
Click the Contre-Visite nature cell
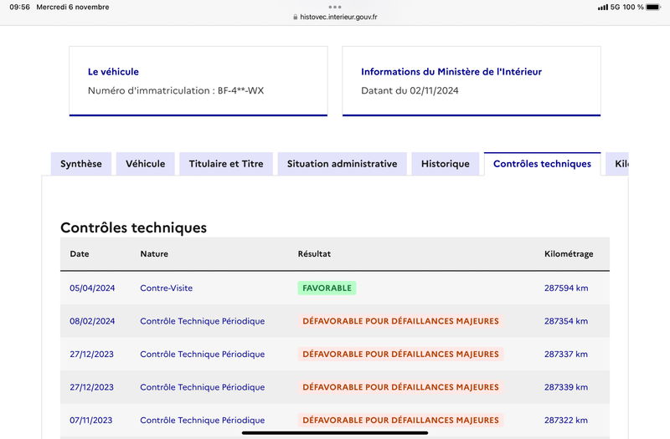point(166,288)
